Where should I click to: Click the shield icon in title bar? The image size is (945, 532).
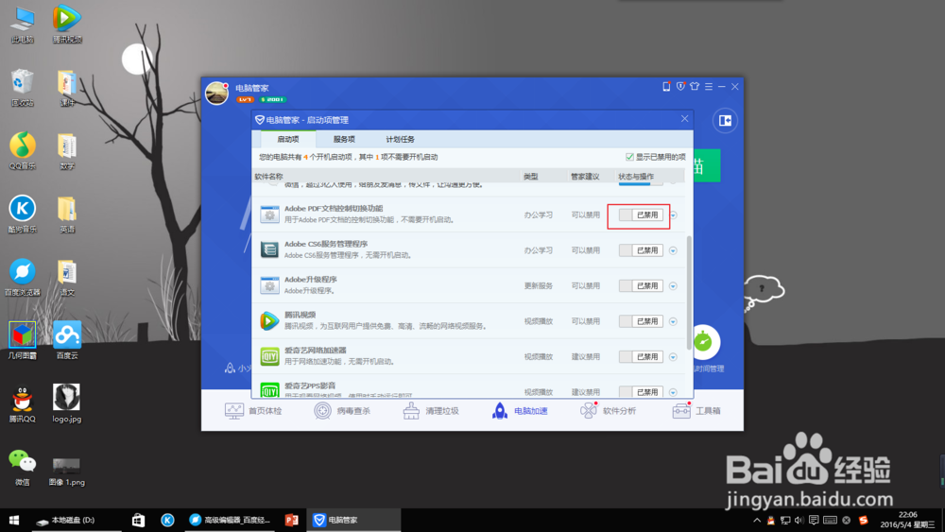[x=680, y=87]
